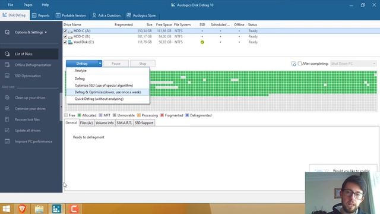This screenshot has width=380, height=214.
Task: Click the Disk Defrag tab icon
Action: pyautogui.click(x=5, y=15)
